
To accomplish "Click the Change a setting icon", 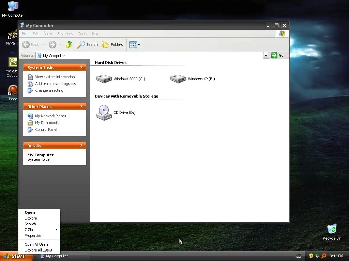I will coord(30,91).
